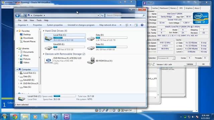214x120 pixels.
Task: Toggle the preview pane
Action: (x=136, y=25)
